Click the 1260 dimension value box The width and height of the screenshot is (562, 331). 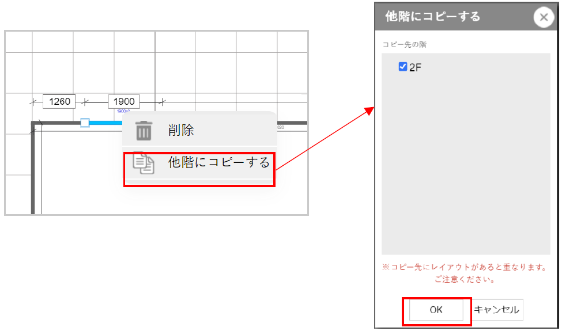coord(59,102)
